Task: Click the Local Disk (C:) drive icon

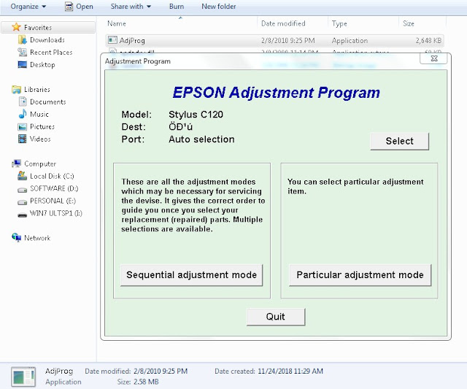Action: click(x=23, y=176)
